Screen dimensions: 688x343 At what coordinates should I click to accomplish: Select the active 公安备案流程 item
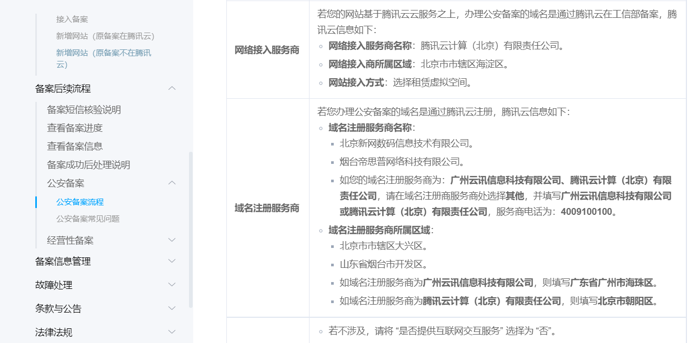(x=80, y=202)
